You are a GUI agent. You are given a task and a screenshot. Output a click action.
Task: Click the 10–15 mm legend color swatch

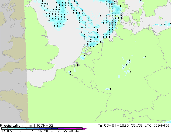[x=36, y=128]
